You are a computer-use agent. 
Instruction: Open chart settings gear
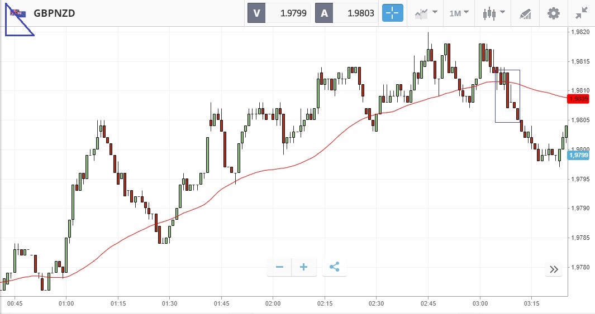[553, 13]
